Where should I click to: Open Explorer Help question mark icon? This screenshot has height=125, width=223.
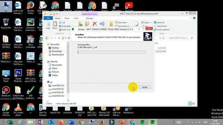[x=194, y=18]
